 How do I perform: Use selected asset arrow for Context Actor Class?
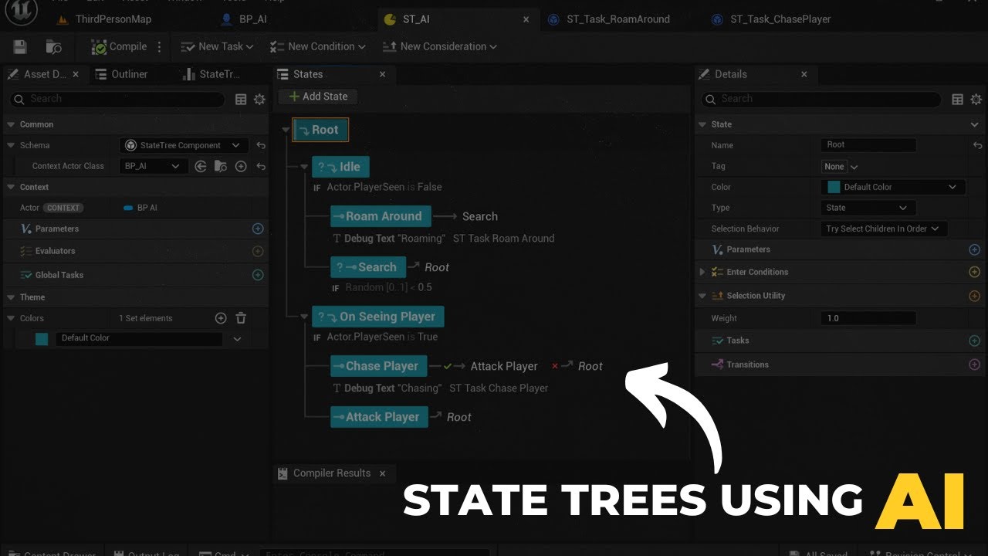point(201,166)
